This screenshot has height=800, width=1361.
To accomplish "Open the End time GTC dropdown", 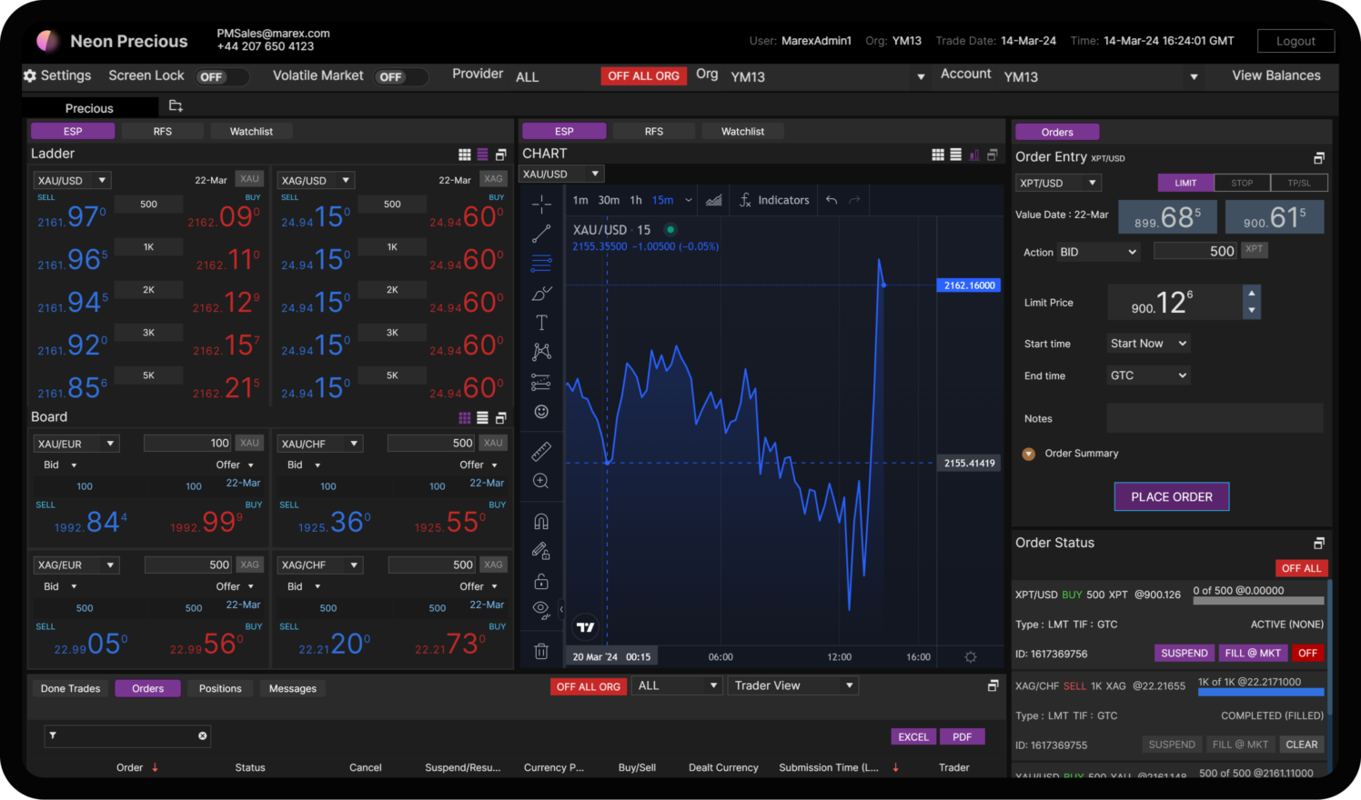I will [1148, 375].
